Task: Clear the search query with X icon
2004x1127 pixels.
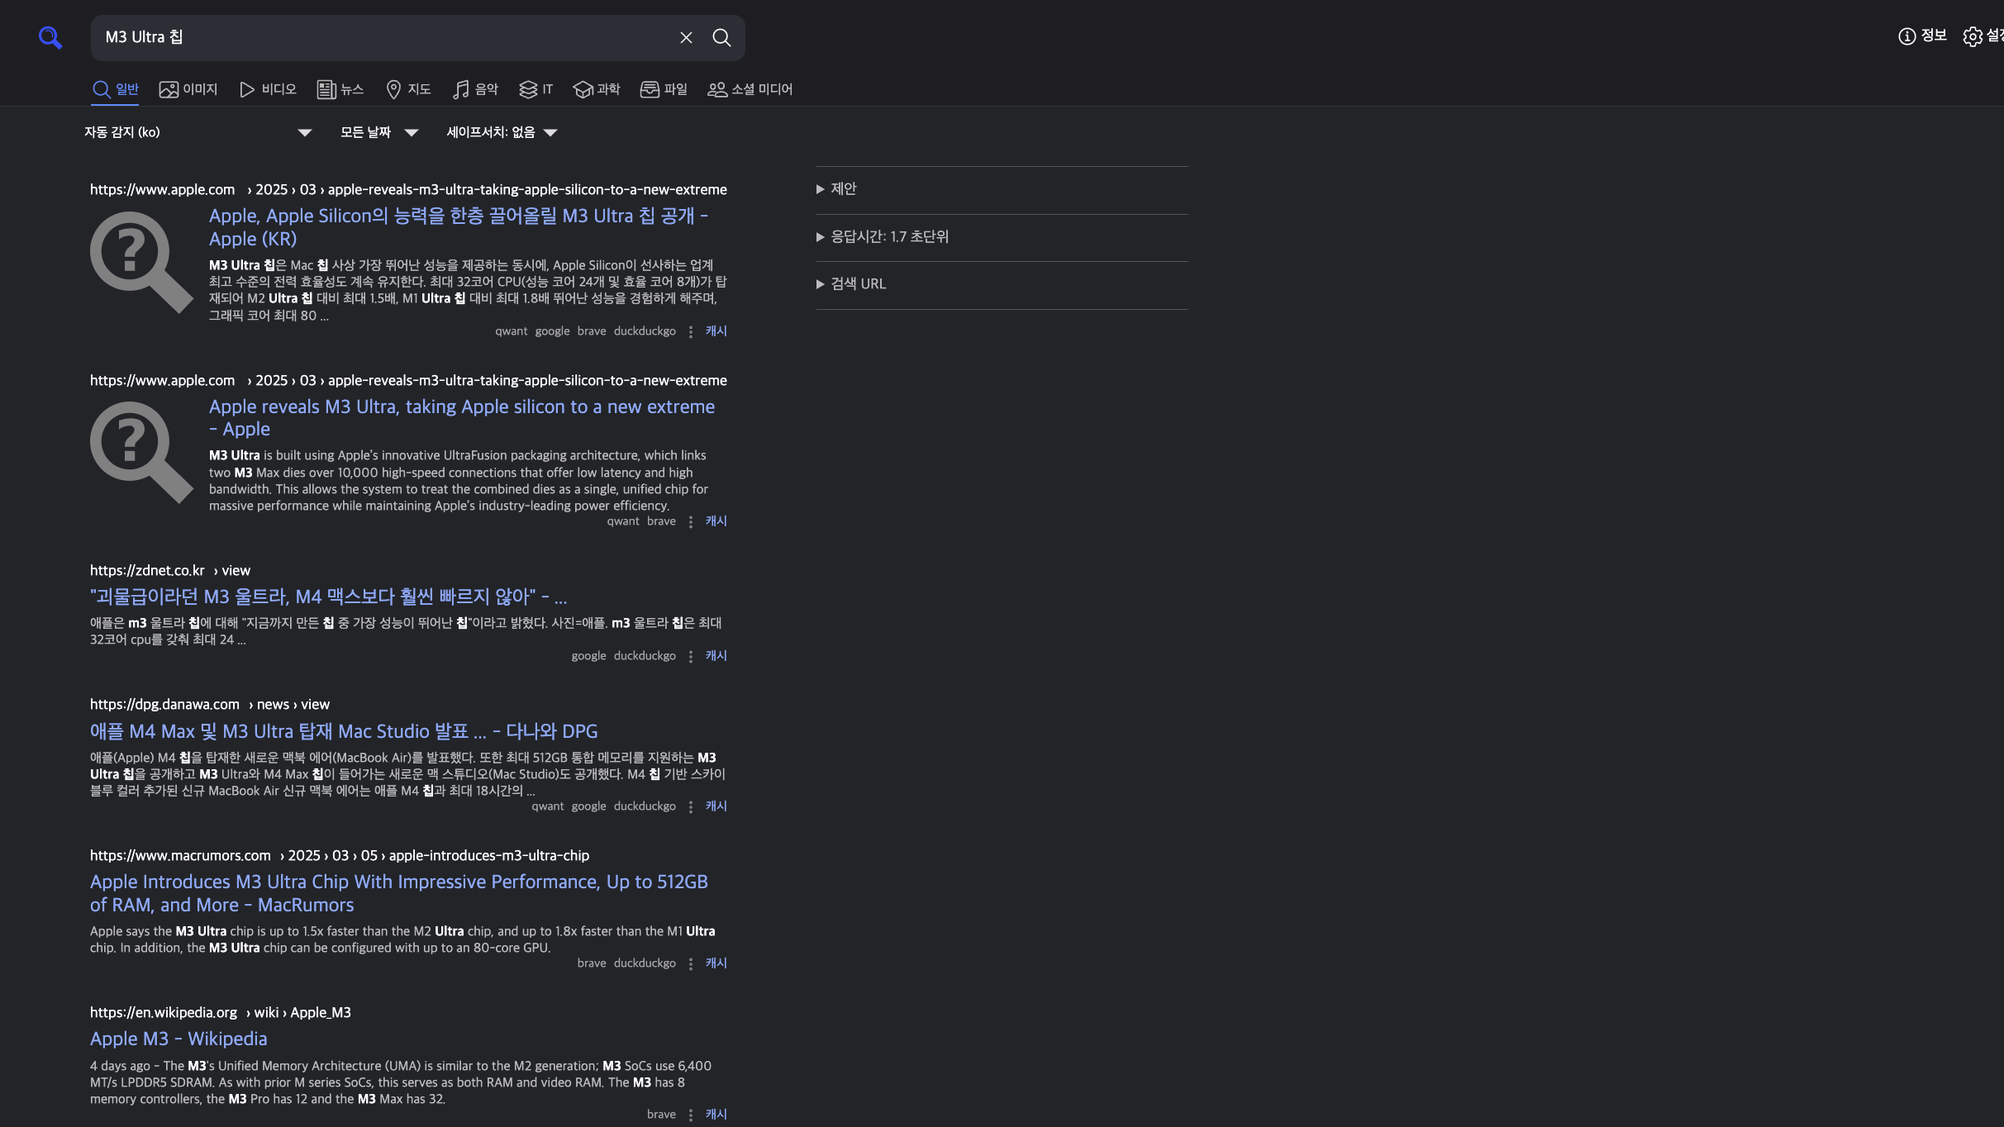Action: point(686,37)
